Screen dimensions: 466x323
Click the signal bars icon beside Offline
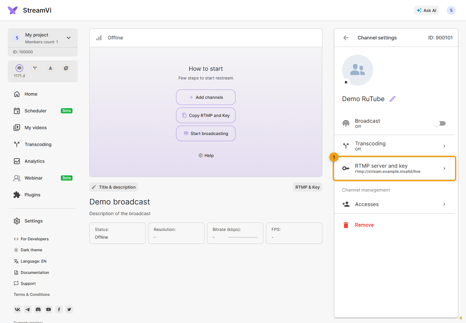(99, 38)
